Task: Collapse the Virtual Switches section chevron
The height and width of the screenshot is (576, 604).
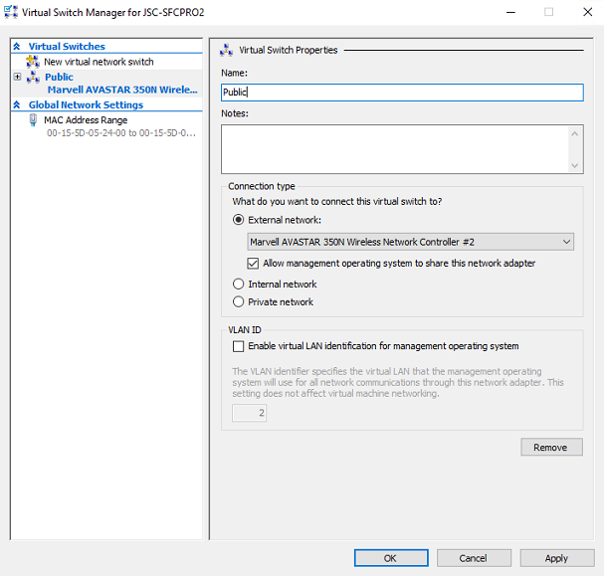Action: [x=17, y=46]
